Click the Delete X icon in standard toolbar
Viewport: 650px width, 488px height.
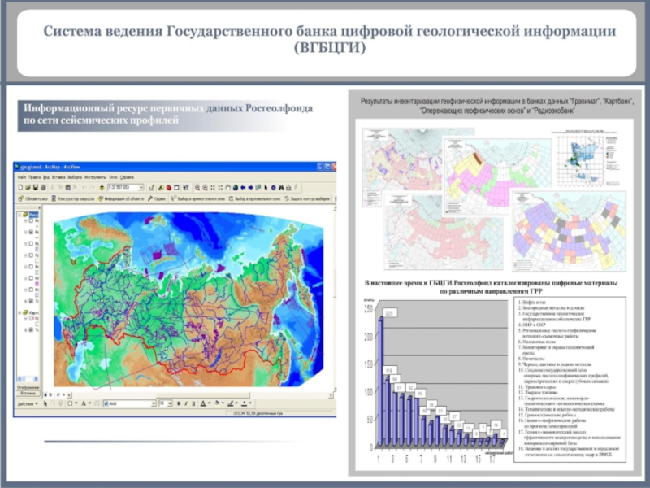[x=75, y=187]
